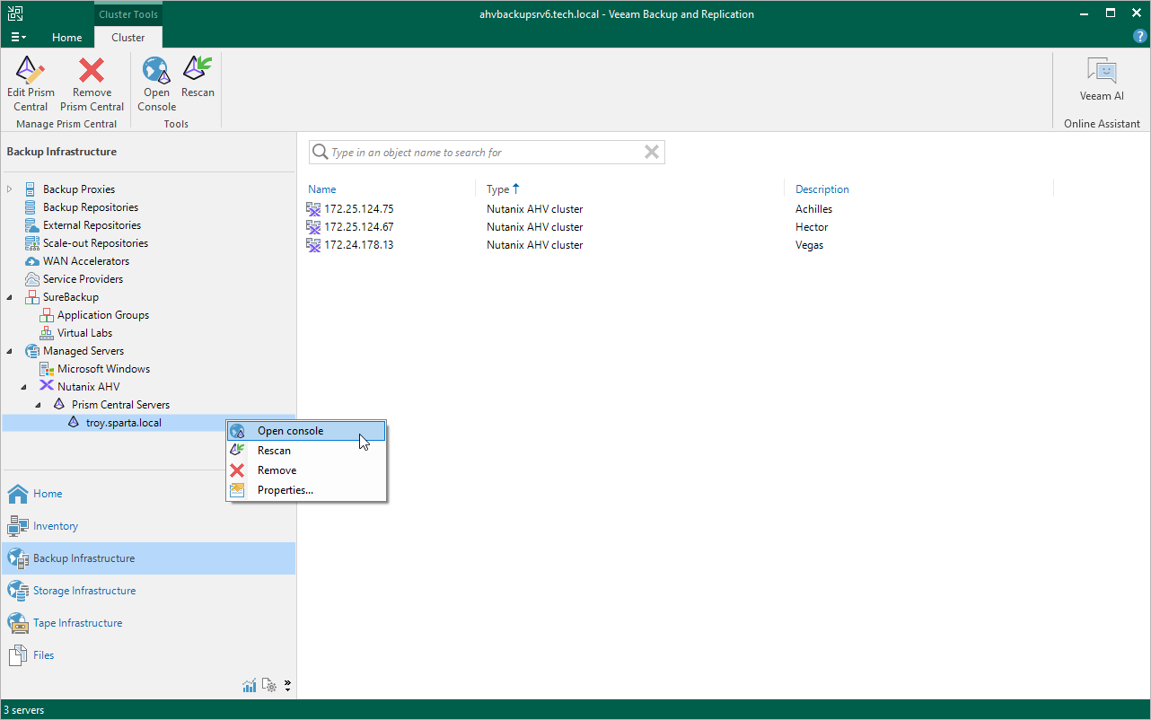Select External Repositories in the tree
Viewport: 1151px width, 720px height.
(92, 225)
